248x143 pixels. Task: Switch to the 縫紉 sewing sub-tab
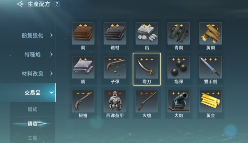33,109
